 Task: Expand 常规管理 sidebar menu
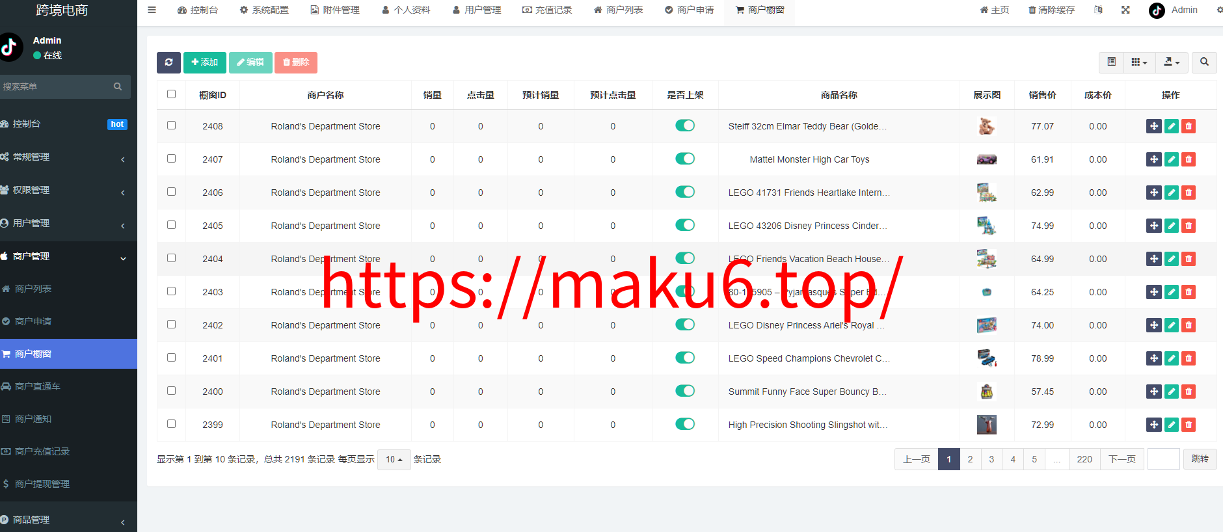(x=68, y=157)
